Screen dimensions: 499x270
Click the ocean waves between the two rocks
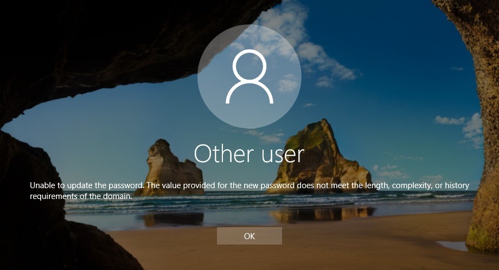(x=239, y=201)
